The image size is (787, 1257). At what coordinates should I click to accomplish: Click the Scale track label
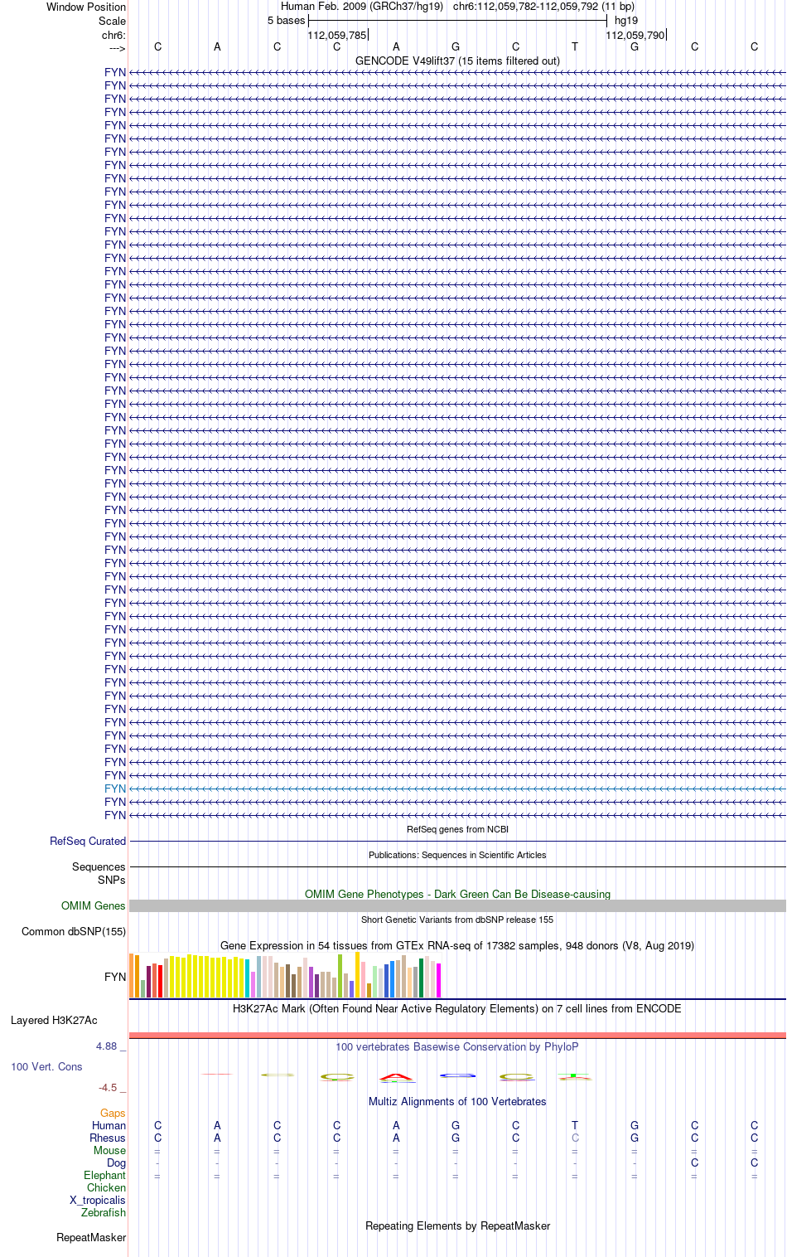113,21
